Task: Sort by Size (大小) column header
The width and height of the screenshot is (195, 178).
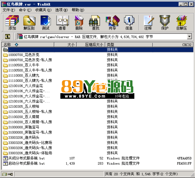Action: click(x=65, y=44)
